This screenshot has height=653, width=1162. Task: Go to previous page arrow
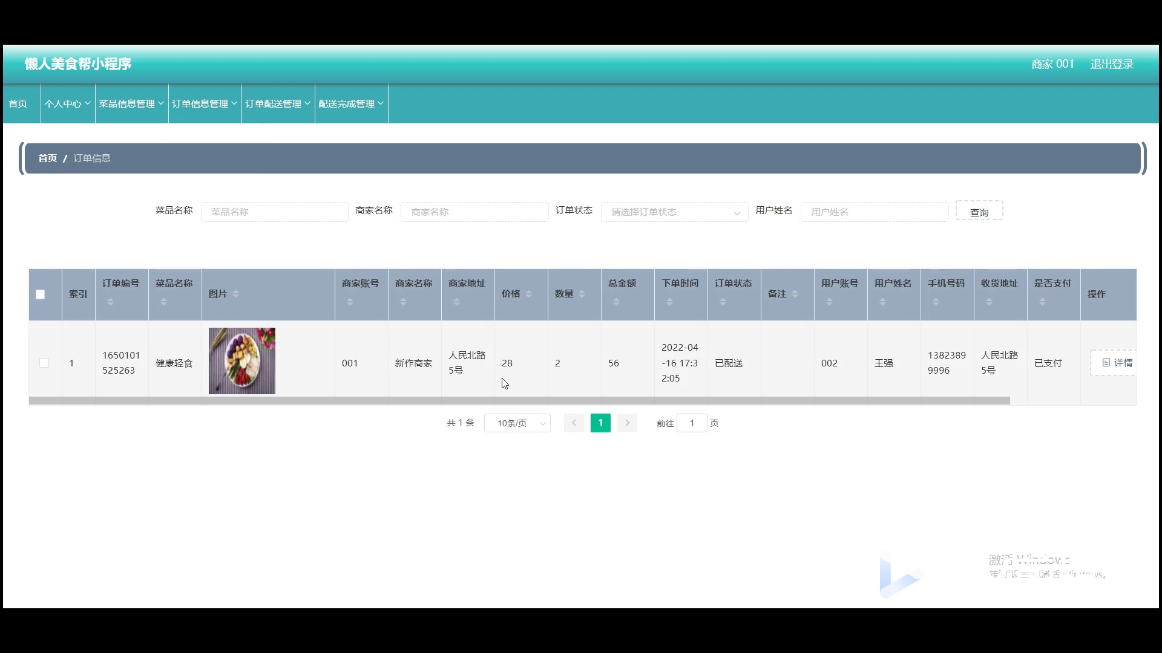(x=574, y=423)
